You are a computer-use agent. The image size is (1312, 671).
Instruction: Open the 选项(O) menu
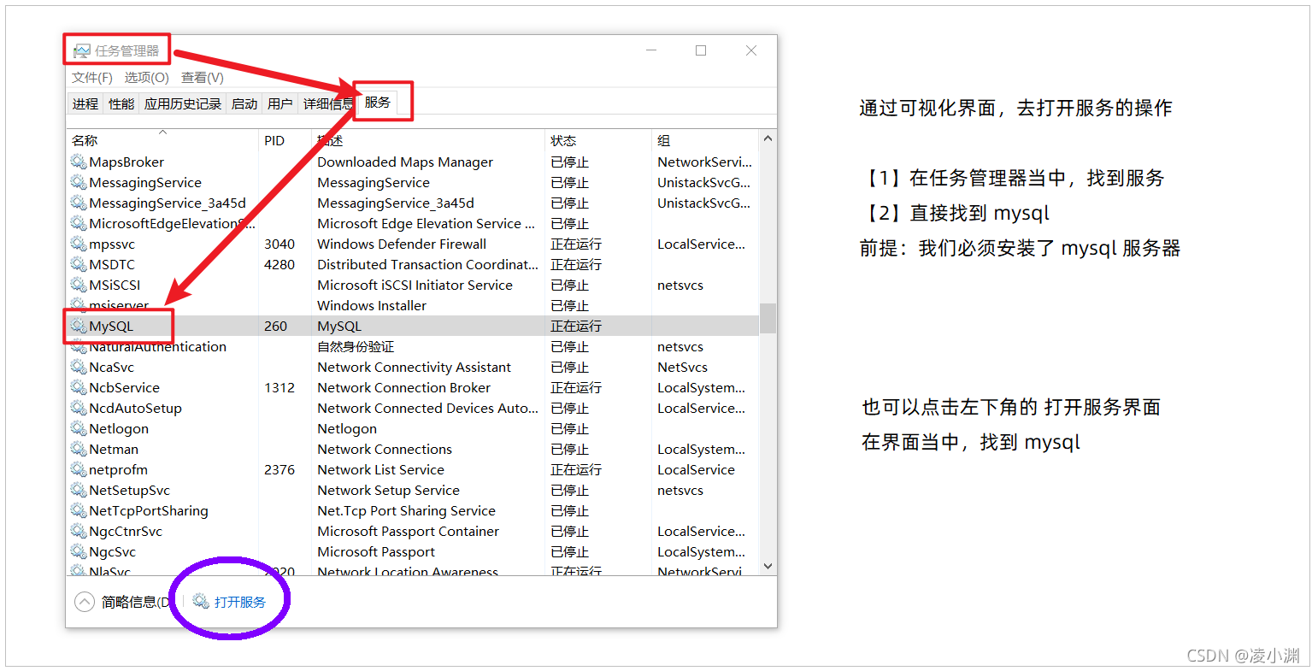point(146,78)
